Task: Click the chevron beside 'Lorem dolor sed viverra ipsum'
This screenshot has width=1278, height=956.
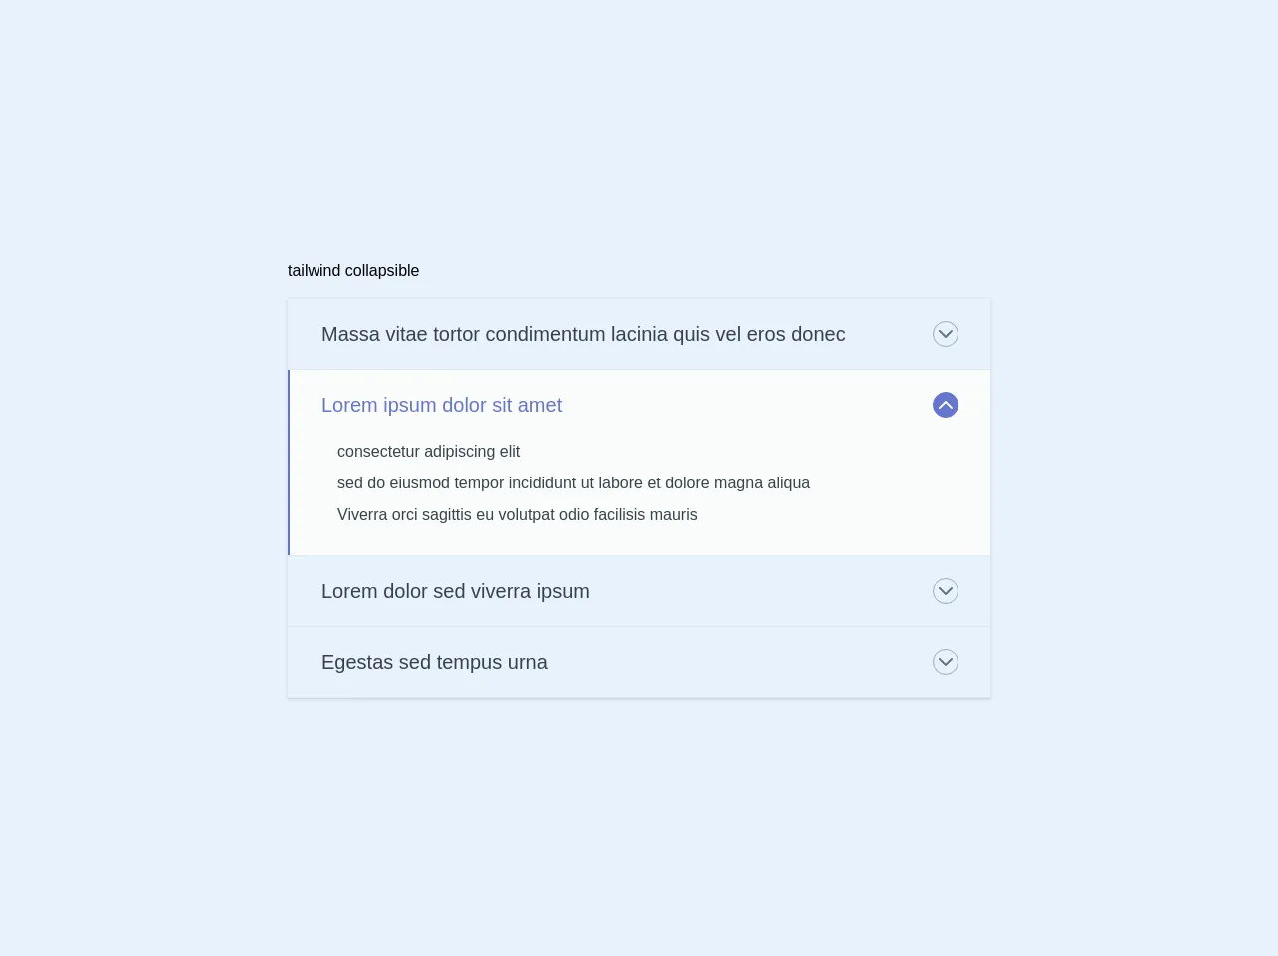Action: [x=945, y=591]
